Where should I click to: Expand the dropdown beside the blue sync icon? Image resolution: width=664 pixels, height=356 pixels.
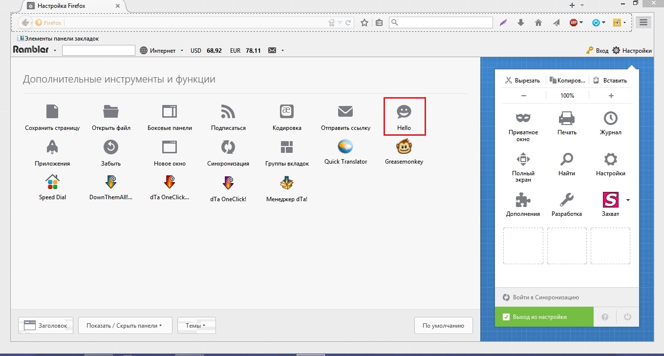tap(604, 22)
